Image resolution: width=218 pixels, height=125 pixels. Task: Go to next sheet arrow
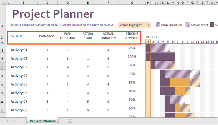tap(15, 121)
